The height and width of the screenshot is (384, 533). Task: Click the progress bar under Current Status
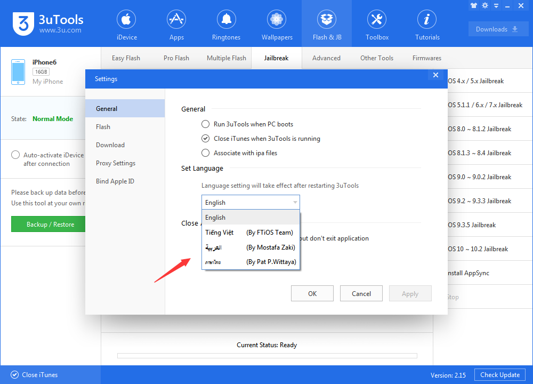tap(267, 356)
